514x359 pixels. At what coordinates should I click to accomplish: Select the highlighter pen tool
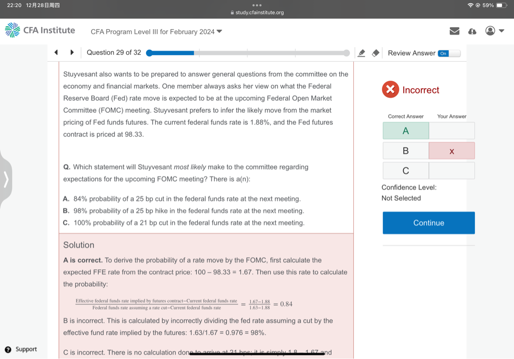point(361,53)
